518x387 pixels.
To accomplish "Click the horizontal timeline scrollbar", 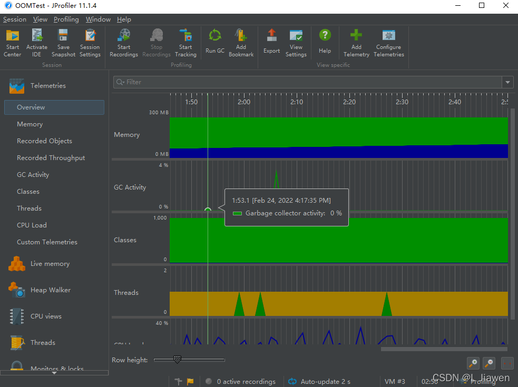I will 444,349.
